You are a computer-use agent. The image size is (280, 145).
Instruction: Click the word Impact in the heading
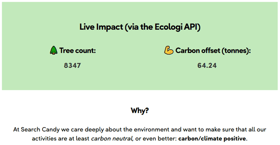(x=110, y=27)
